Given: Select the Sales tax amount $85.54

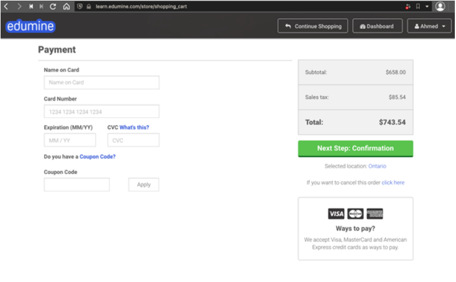Looking at the screenshot, I should tap(397, 97).
